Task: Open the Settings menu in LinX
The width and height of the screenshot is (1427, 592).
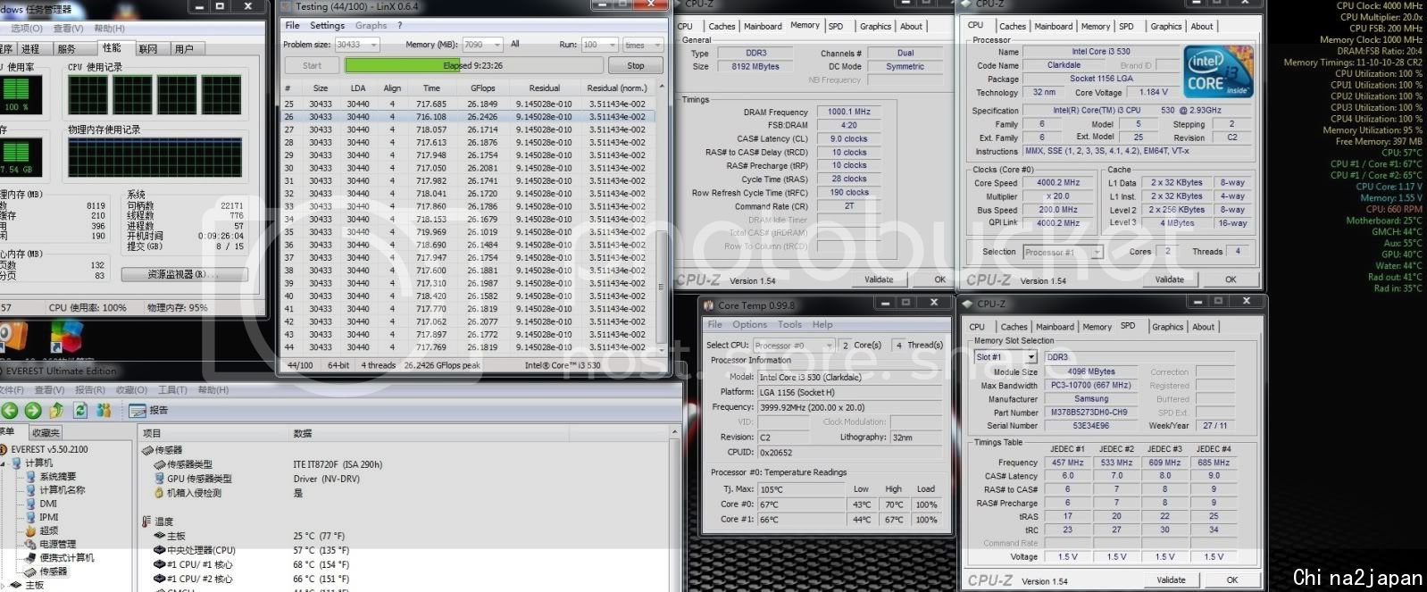Action: [x=327, y=26]
